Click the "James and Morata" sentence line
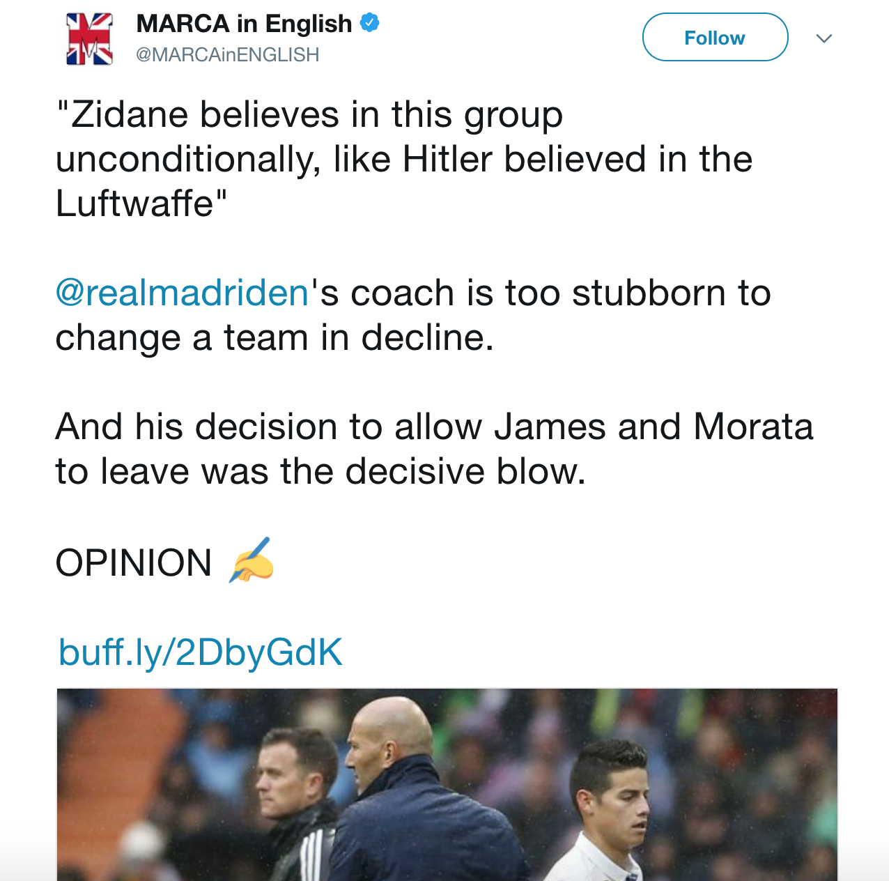 [434, 427]
